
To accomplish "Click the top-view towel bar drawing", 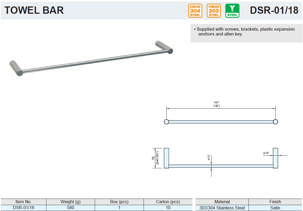I will coord(221,122).
